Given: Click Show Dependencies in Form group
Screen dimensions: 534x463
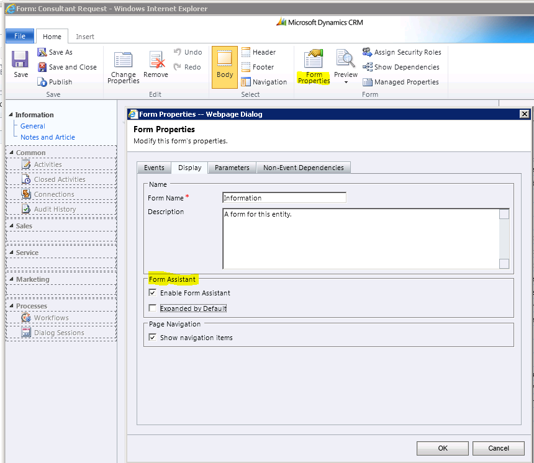Looking at the screenshot, I should click(368, 67).
